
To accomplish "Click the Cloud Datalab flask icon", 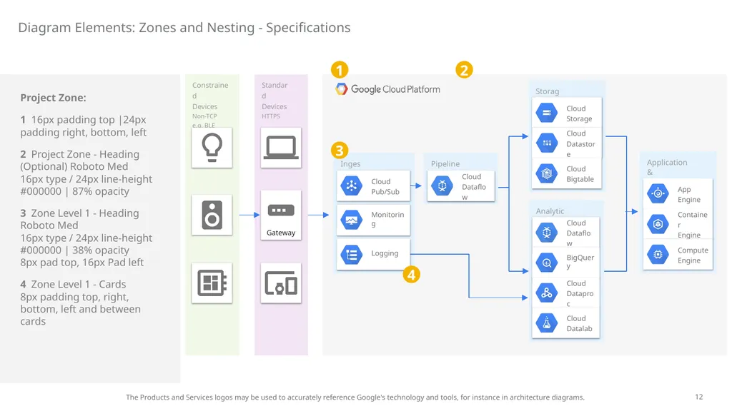I will click(547, 323).
